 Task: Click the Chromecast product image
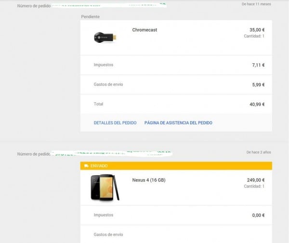point(105,37)
